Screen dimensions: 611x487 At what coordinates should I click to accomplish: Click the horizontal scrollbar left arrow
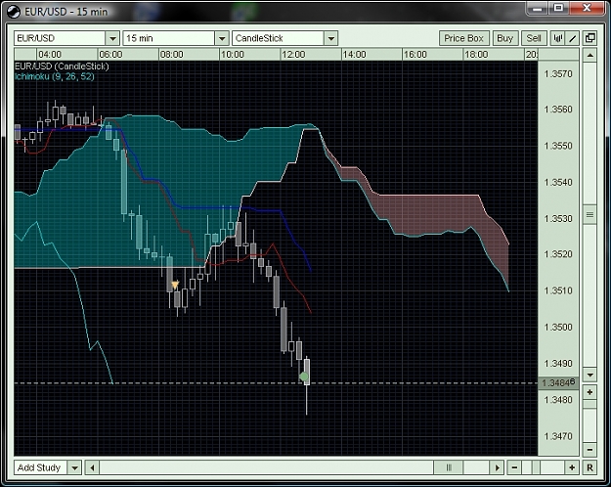coord(92,467)
